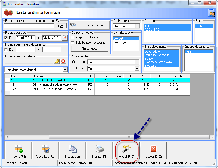Image resolution: width=218 pixels, height=168 pixels.
Task: Check Solo bozze/in preparaz. option
Action: click(x=72, y=43)
